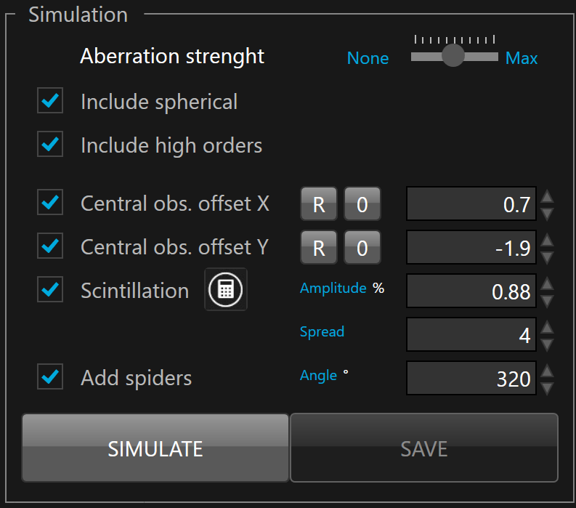Uncheck Add spiders option
Viewport: 576px width, 508px height.
click(51, 377)
